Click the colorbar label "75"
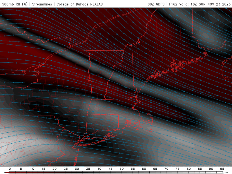Viewport: 232px width, 174px height. tap(177, 169)
